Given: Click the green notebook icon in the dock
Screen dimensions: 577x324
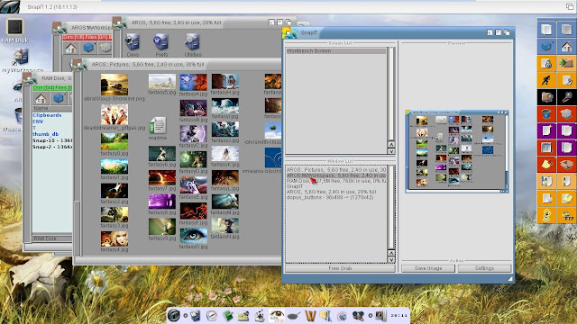Looking at the screenshot, I should (x=228, y=315).
